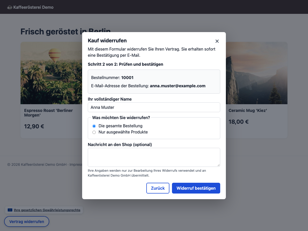Click product name 'Ceramic Mug 'Kiez''
The width and height of the screenshot is (308, 231).
[248, 111]
